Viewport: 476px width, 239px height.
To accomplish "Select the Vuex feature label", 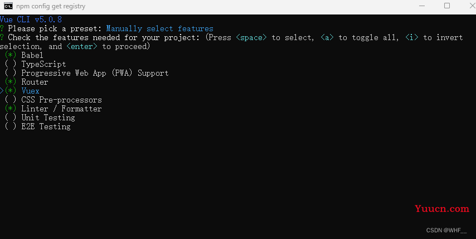I will pyautogui.click(x=30, y=91).
